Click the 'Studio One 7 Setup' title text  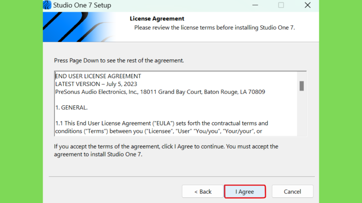point(82,5)
